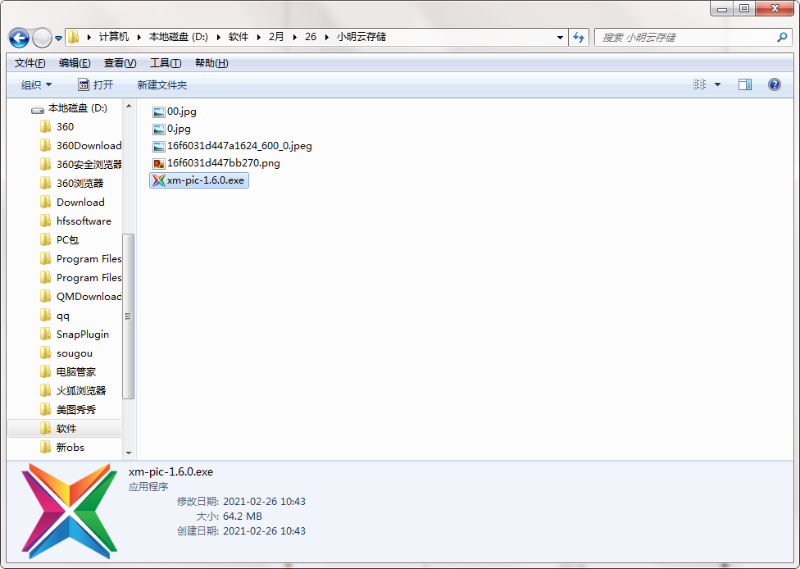Viewport: 800px width, 569px height.
Task: Click the 00.jpg image file icon
Action: [x=159, y=112]
